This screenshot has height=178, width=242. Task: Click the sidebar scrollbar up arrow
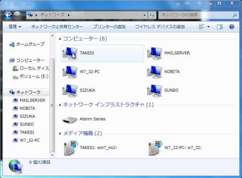[x=52, y=36]
